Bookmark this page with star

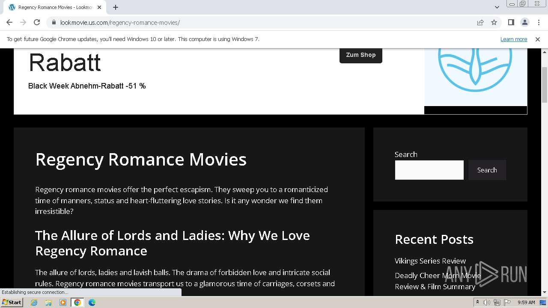coord(494,22)
